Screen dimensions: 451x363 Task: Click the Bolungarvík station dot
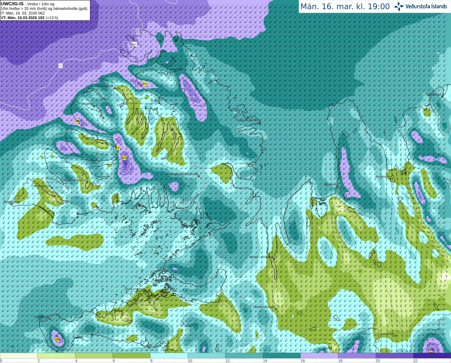pos(115,88)
